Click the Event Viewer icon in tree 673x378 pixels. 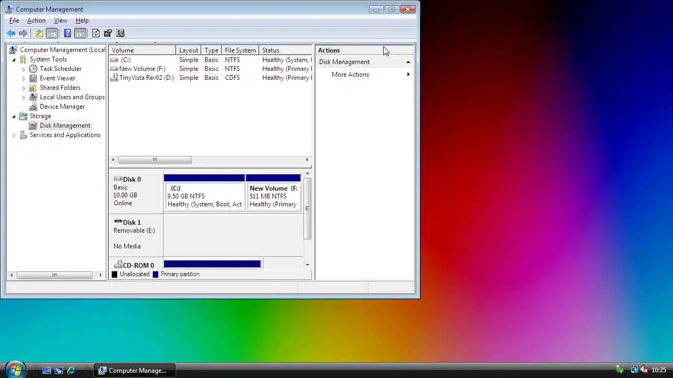pos(33,78)
